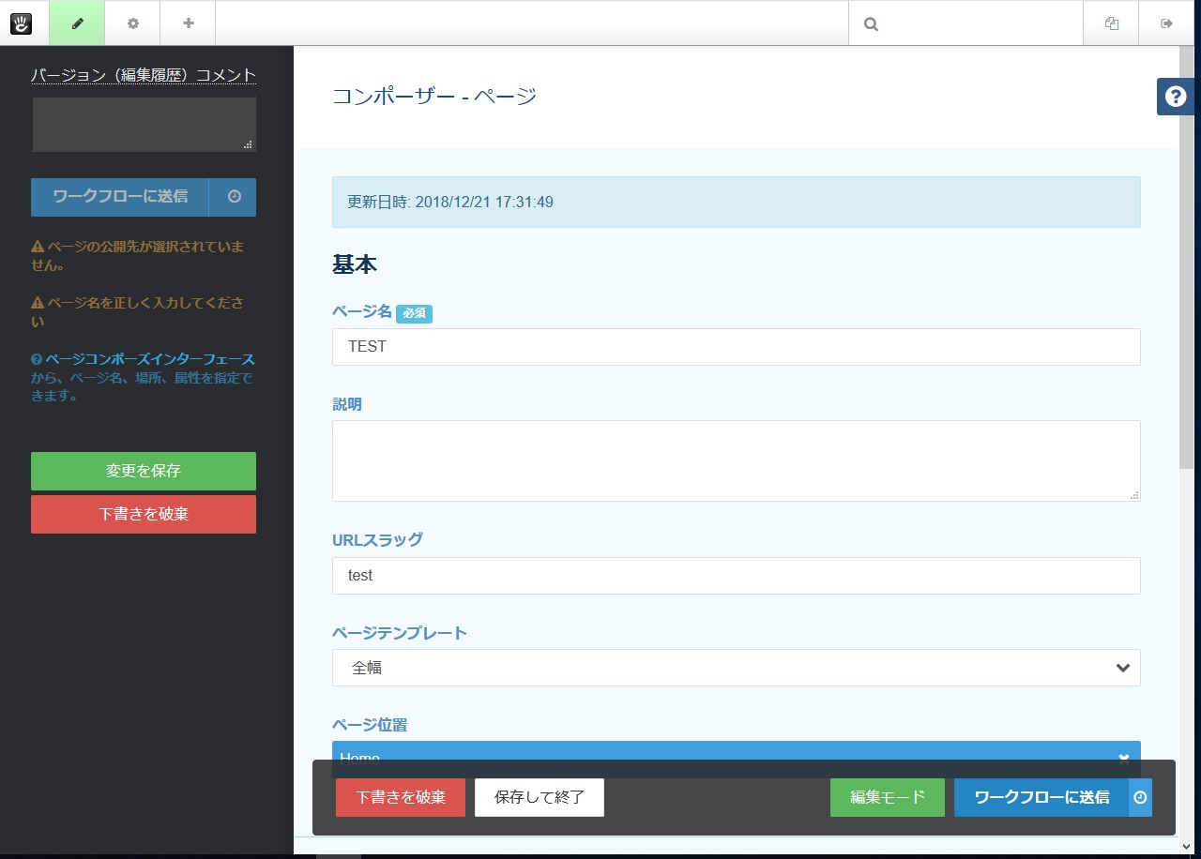Toggle the pencil edit mode icon
The width and height of the screenshot is (1201, 859).
coord(77,23)
